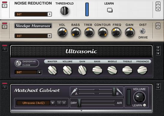The width and height of the screenshot is (164, 116).
Task: Click the Sledge Hammer GAIN knob
Action: [x=130, y=32]
